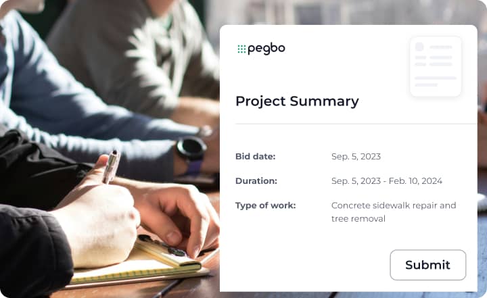Click the divider line below Project Summary
Image resolution: width=487 pixels, height=298 pixels.
[356, 124]
